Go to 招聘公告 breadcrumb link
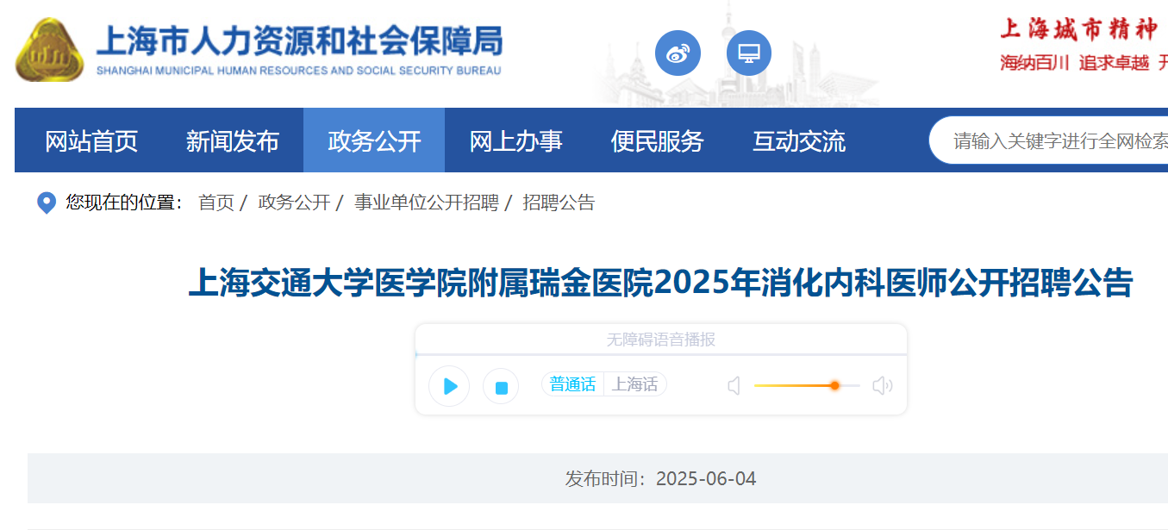1168x530 pixels. pyautogui.click(x=559, y=203)
